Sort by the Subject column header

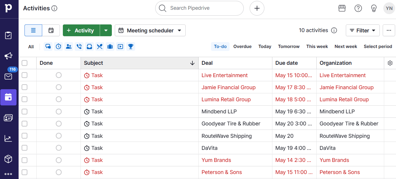pyautogui.click(x=140, y=63)
